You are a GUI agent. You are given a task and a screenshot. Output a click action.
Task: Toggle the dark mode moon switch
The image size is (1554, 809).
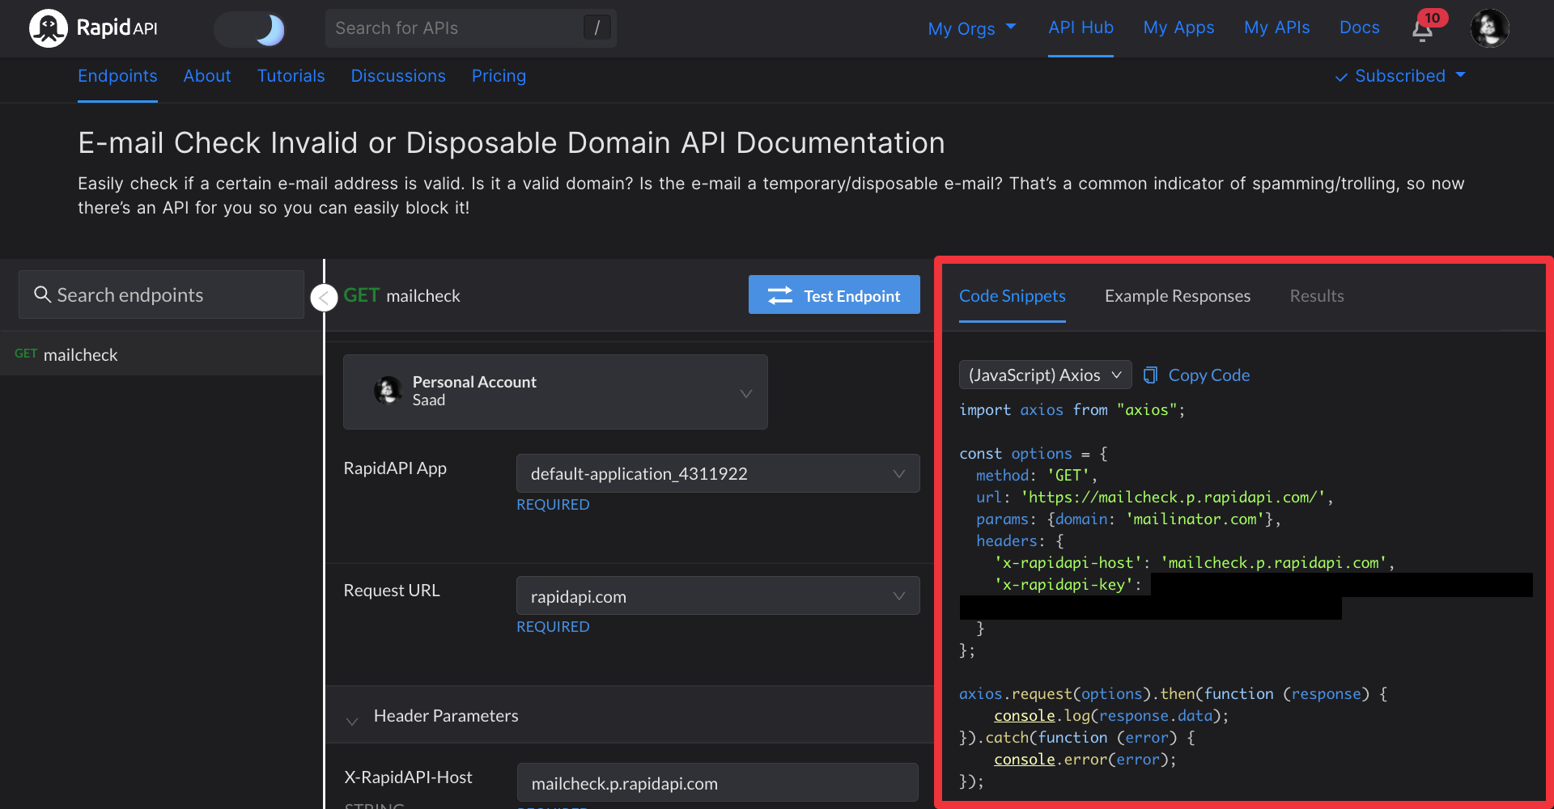(250, 29)
